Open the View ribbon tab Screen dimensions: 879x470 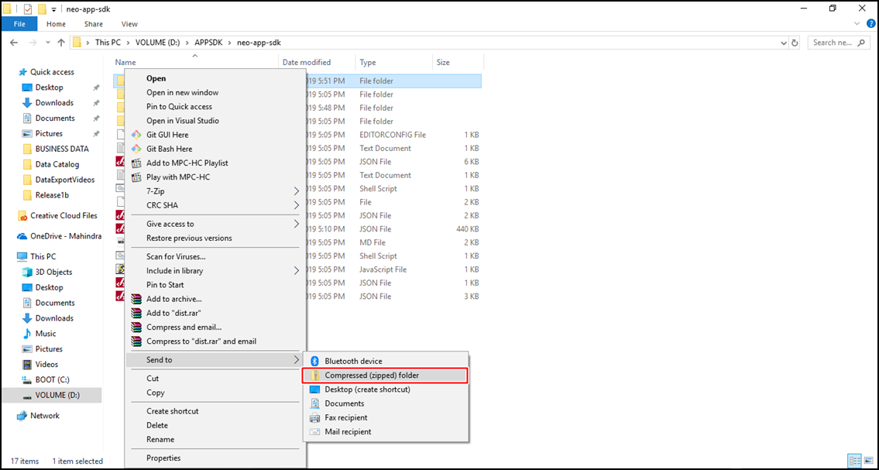[x=129, y=24]
